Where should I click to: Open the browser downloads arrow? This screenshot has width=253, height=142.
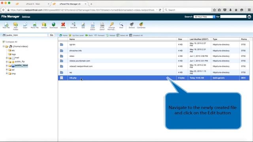coord(230,10)
